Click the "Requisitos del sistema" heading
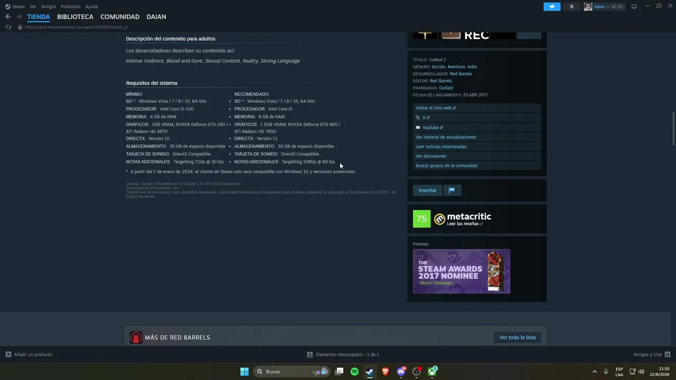 pyautogui.click(x=152, y=83)
